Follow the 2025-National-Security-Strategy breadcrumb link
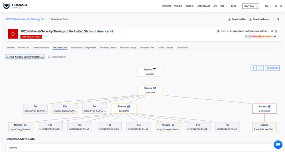Screen dimensions: 285x152 pyautogui.click(x=26, y=19)
